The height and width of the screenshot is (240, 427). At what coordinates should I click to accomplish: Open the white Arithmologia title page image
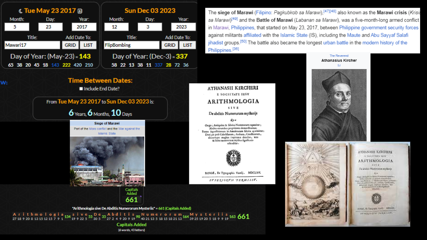click(x=232, y=134)
